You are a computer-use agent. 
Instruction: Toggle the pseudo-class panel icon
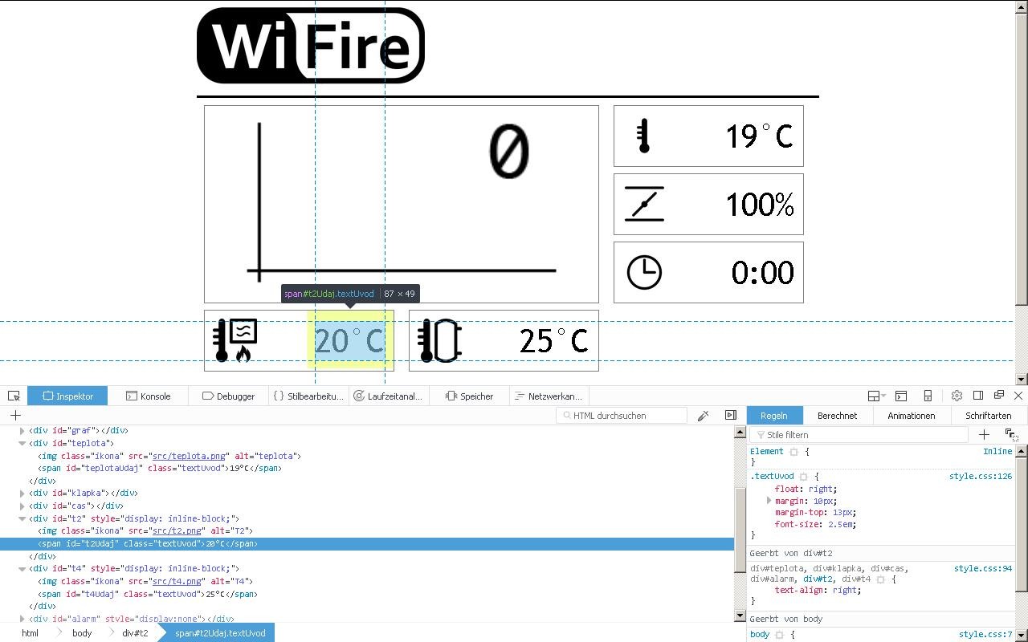(x=1010, y=434)
